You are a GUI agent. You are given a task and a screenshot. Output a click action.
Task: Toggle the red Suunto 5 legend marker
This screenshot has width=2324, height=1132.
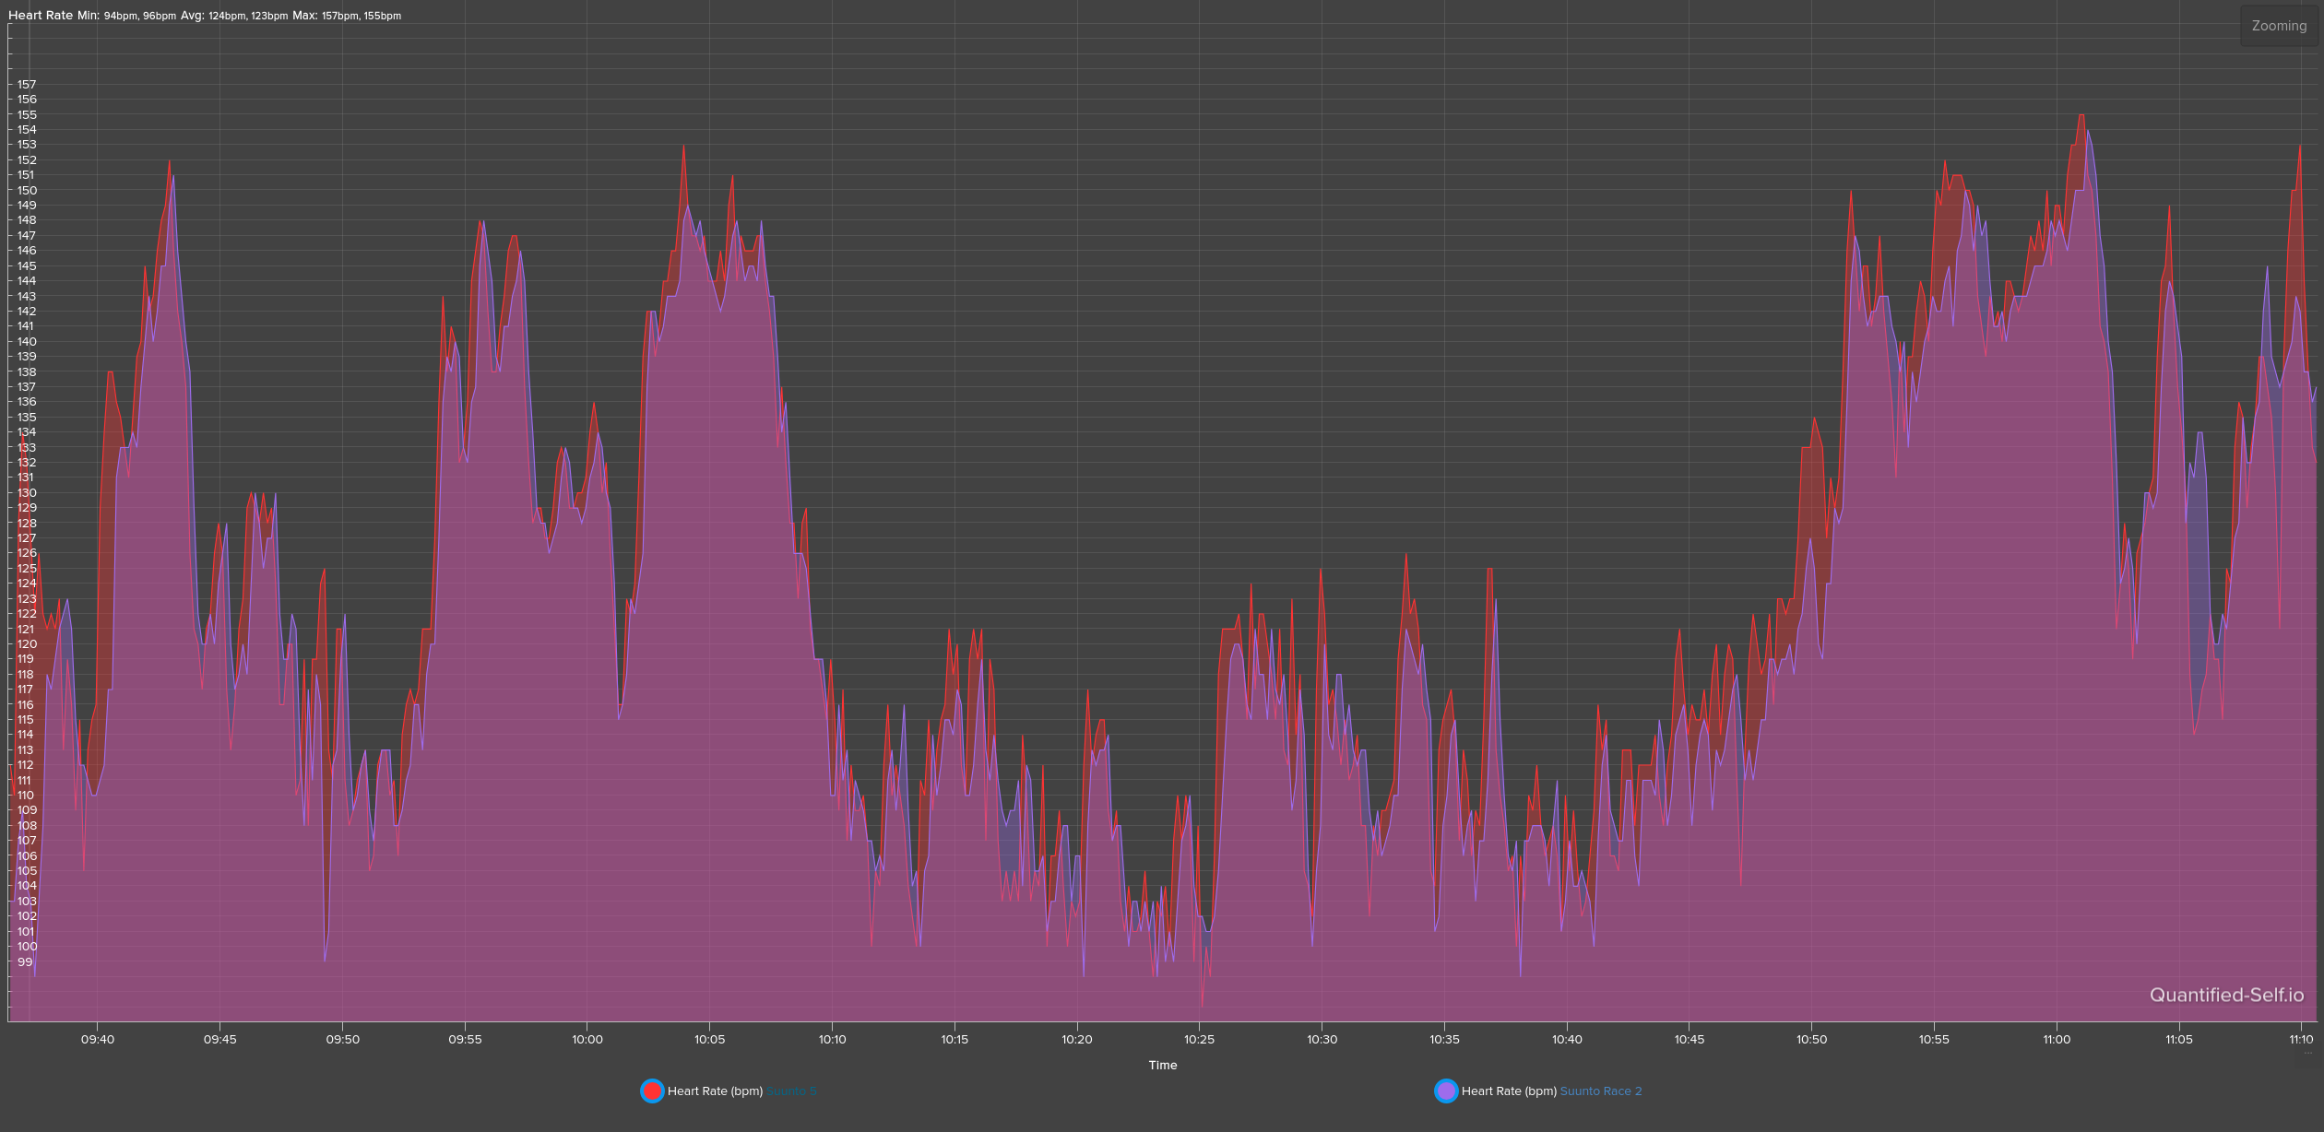point(652,1091)
